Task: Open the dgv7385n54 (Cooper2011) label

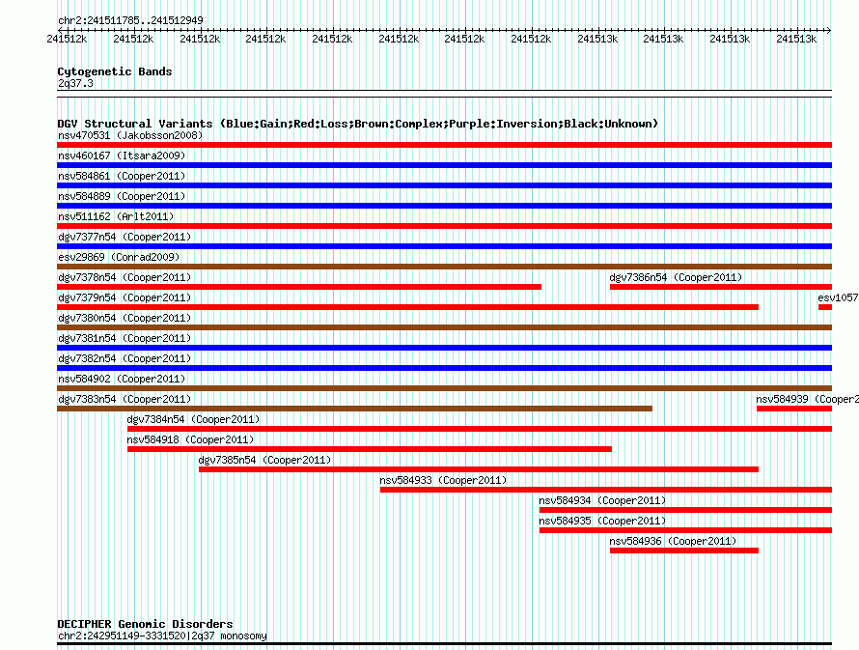Action: click(x=265, y=460)
